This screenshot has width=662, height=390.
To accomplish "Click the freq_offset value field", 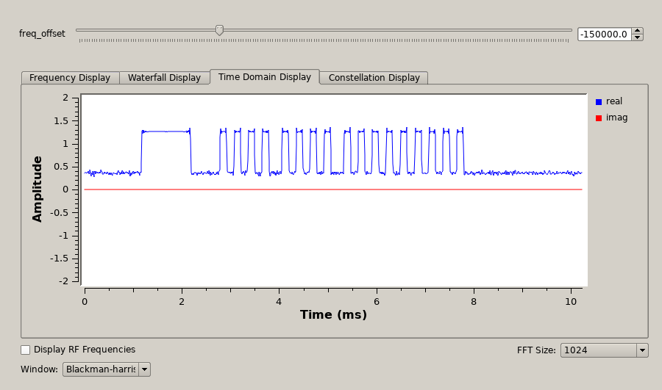I will [605, 34].
